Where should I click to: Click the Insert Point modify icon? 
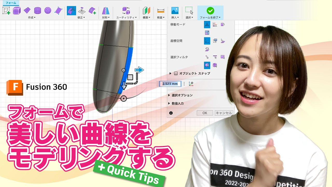pyautogui.click(x=92, y=11)
